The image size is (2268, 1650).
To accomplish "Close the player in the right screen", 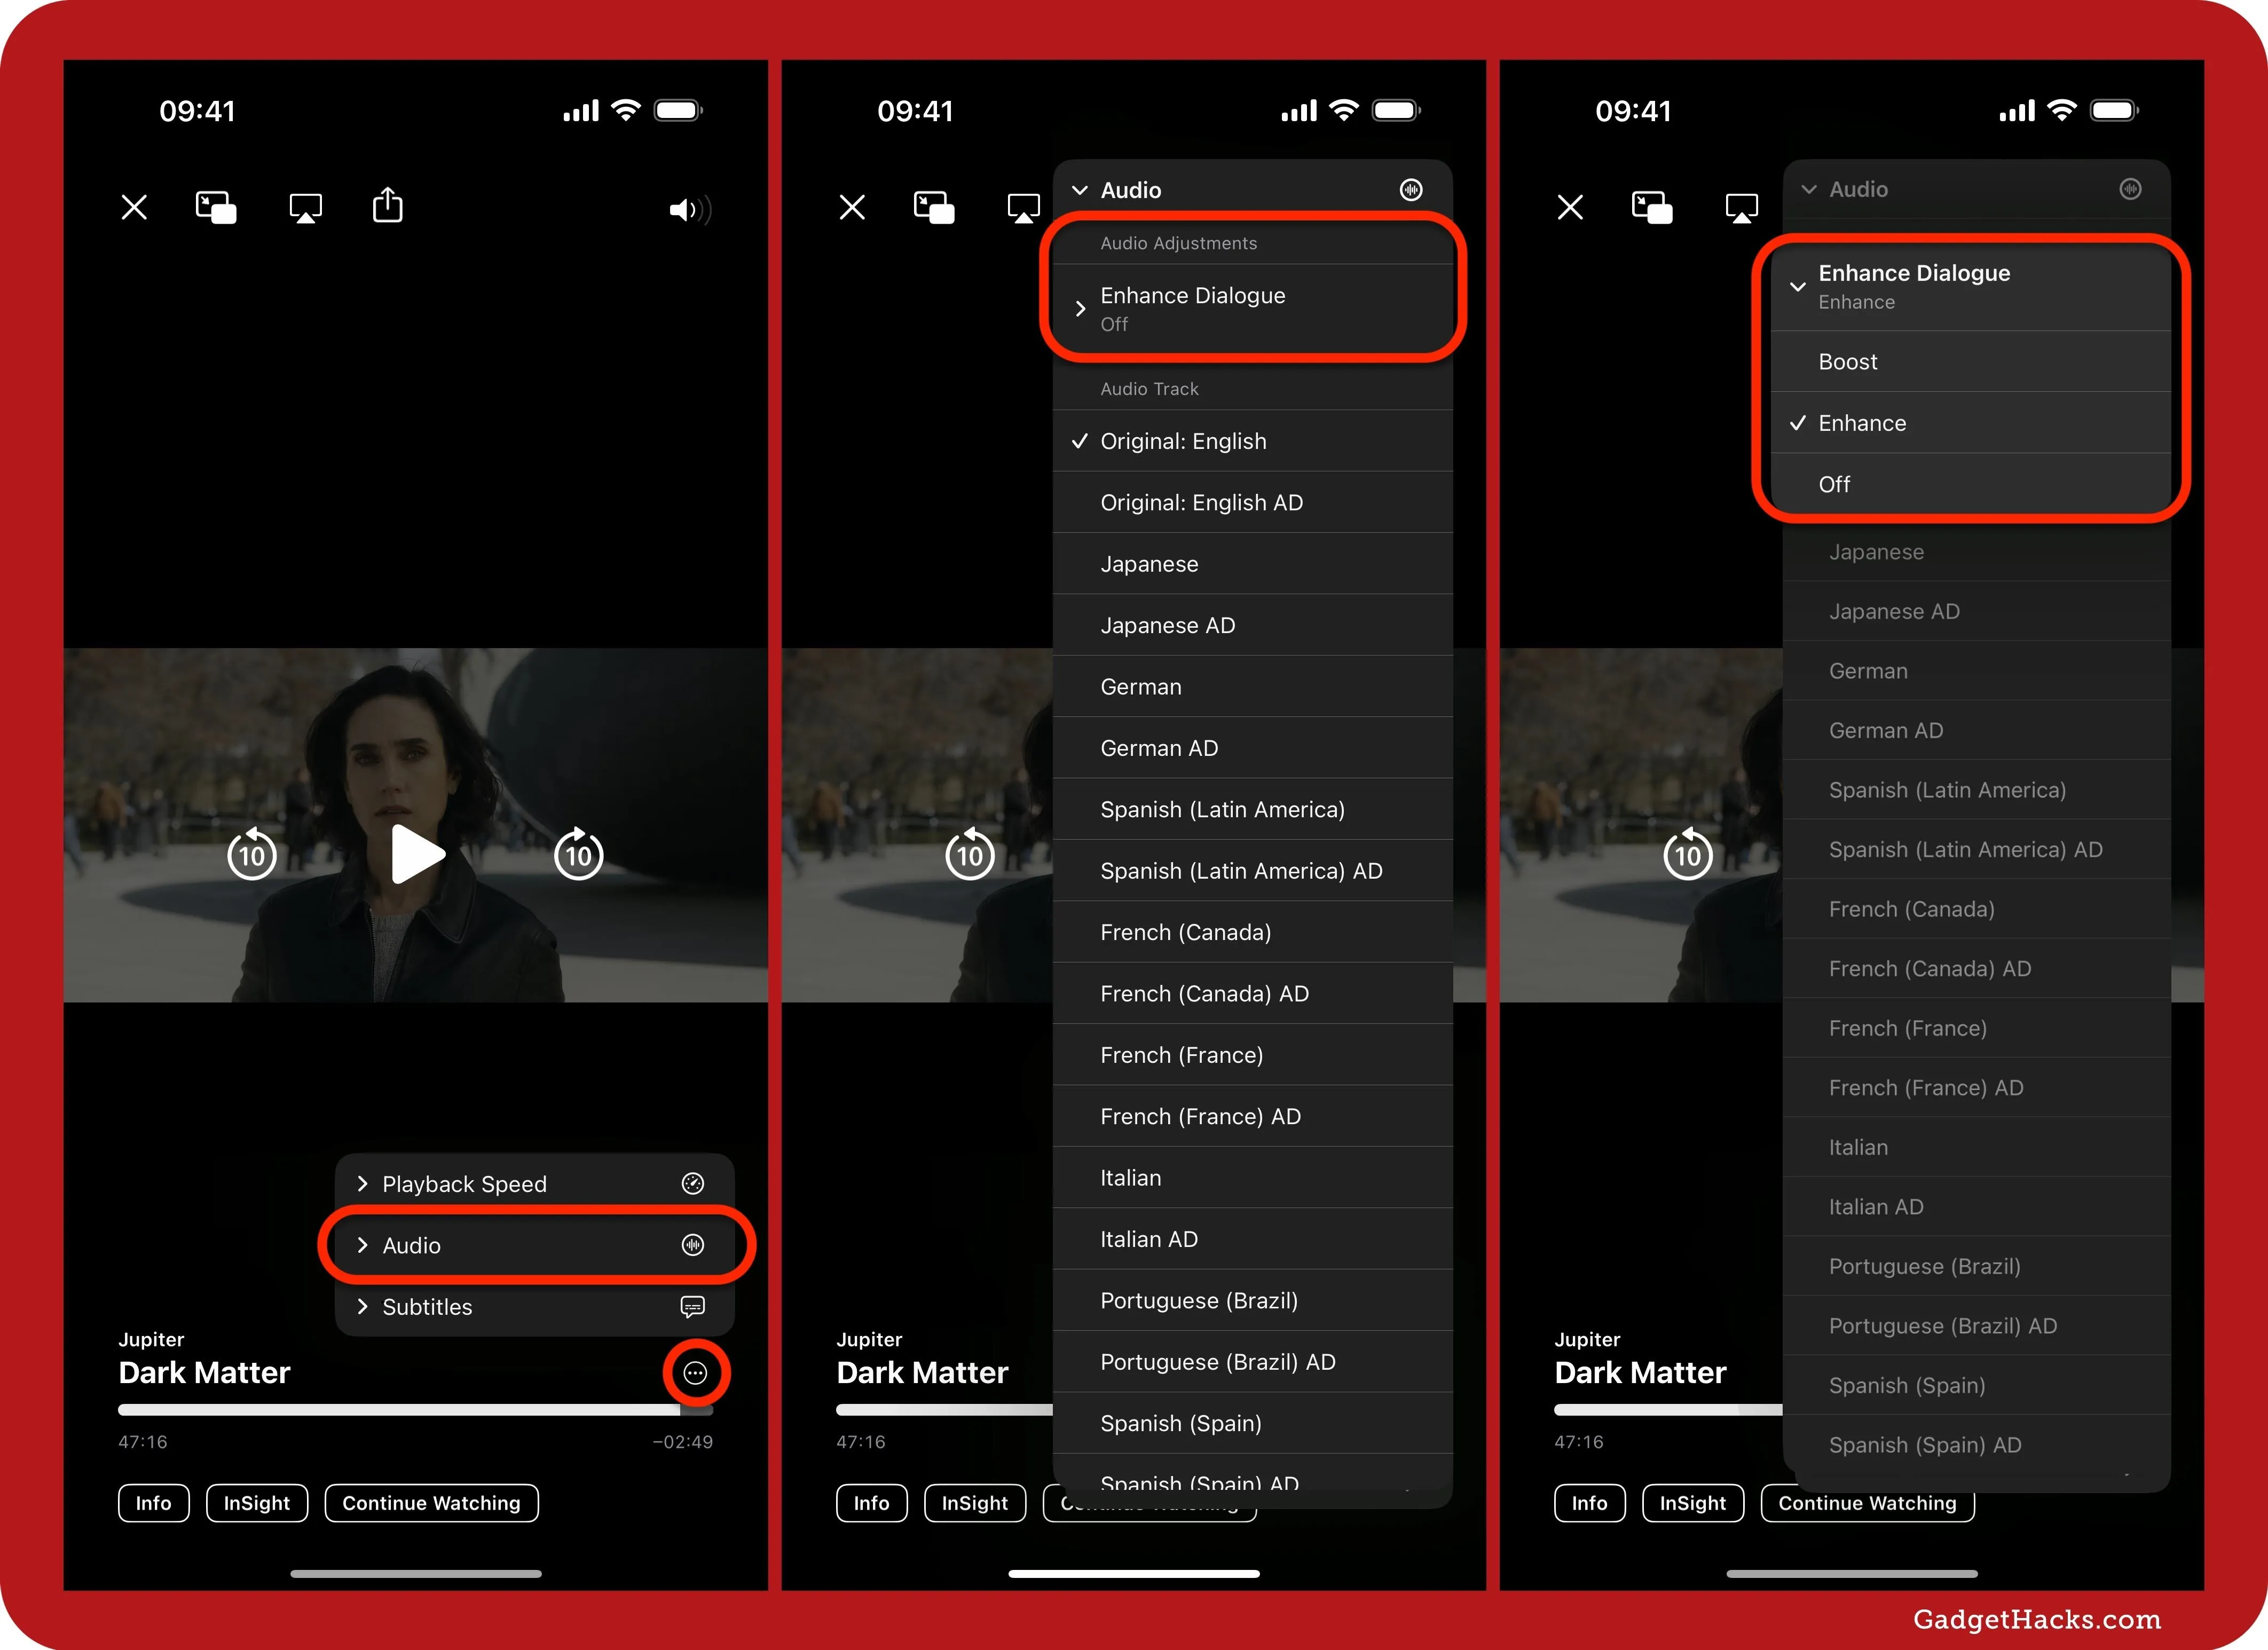I will (1570, 207).
